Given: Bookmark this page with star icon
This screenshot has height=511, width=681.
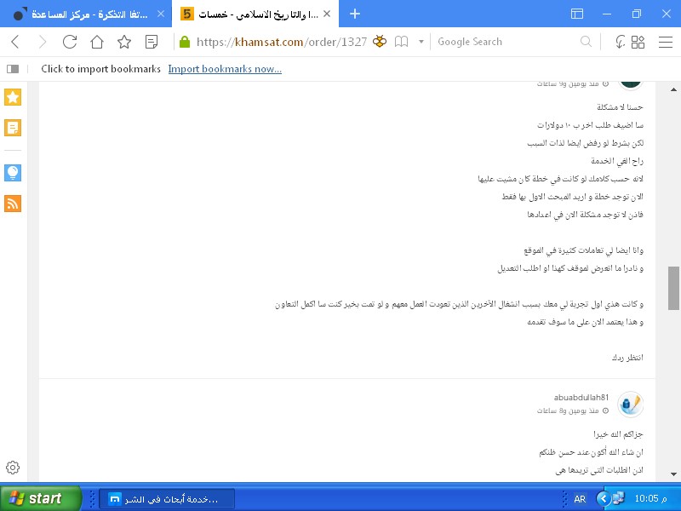Looking at the screenshot, I should coord(124,42).
